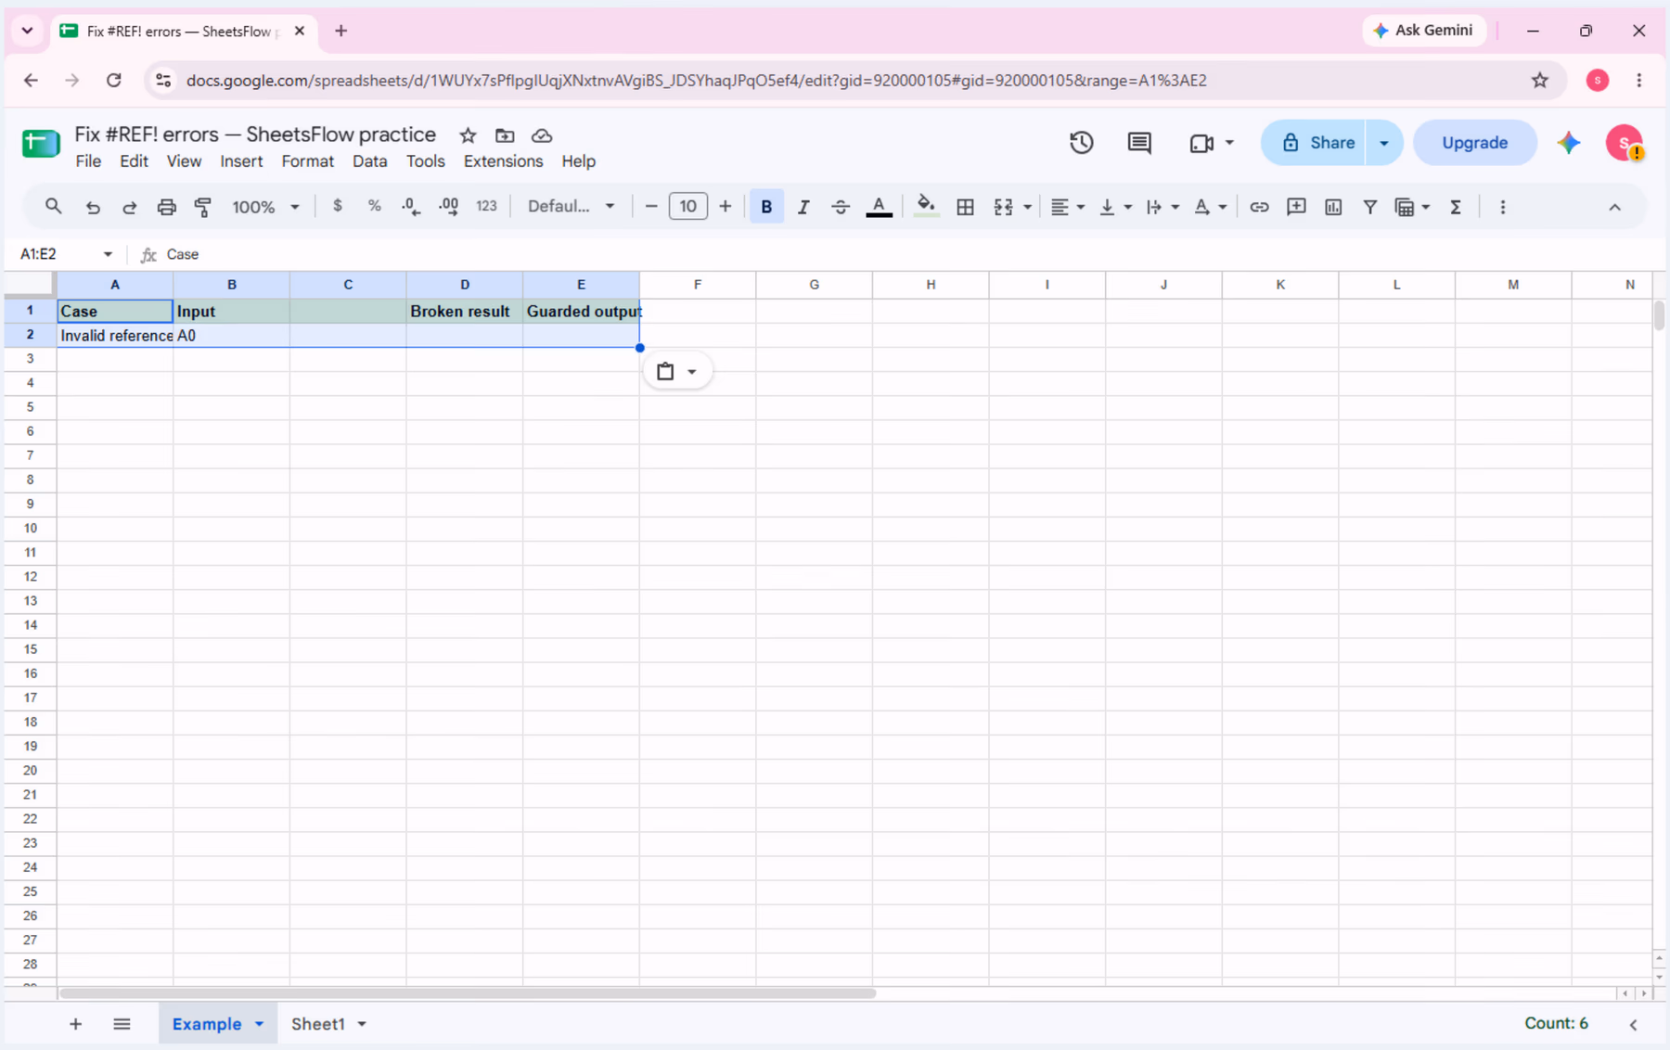Move document to folder
Viewport: 1670px width, 1050px height.
click(x=505, y=135)
